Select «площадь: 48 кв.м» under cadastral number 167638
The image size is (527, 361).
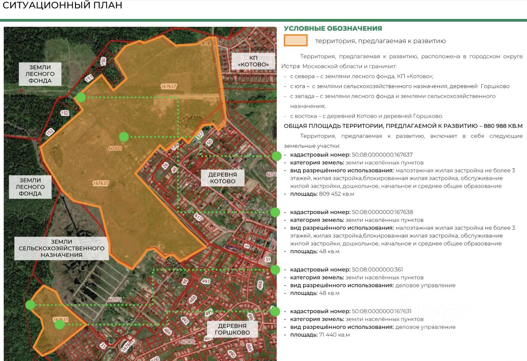[315, 252]
